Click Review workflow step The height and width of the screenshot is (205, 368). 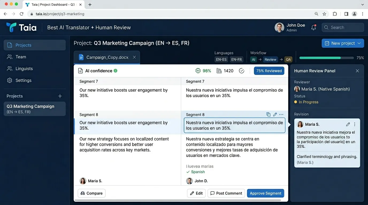pos(270,60)
